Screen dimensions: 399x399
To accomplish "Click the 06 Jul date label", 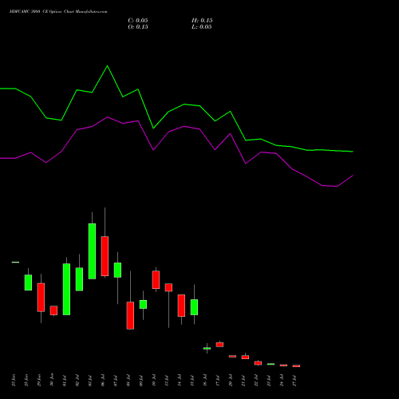I will pos(103,380).
